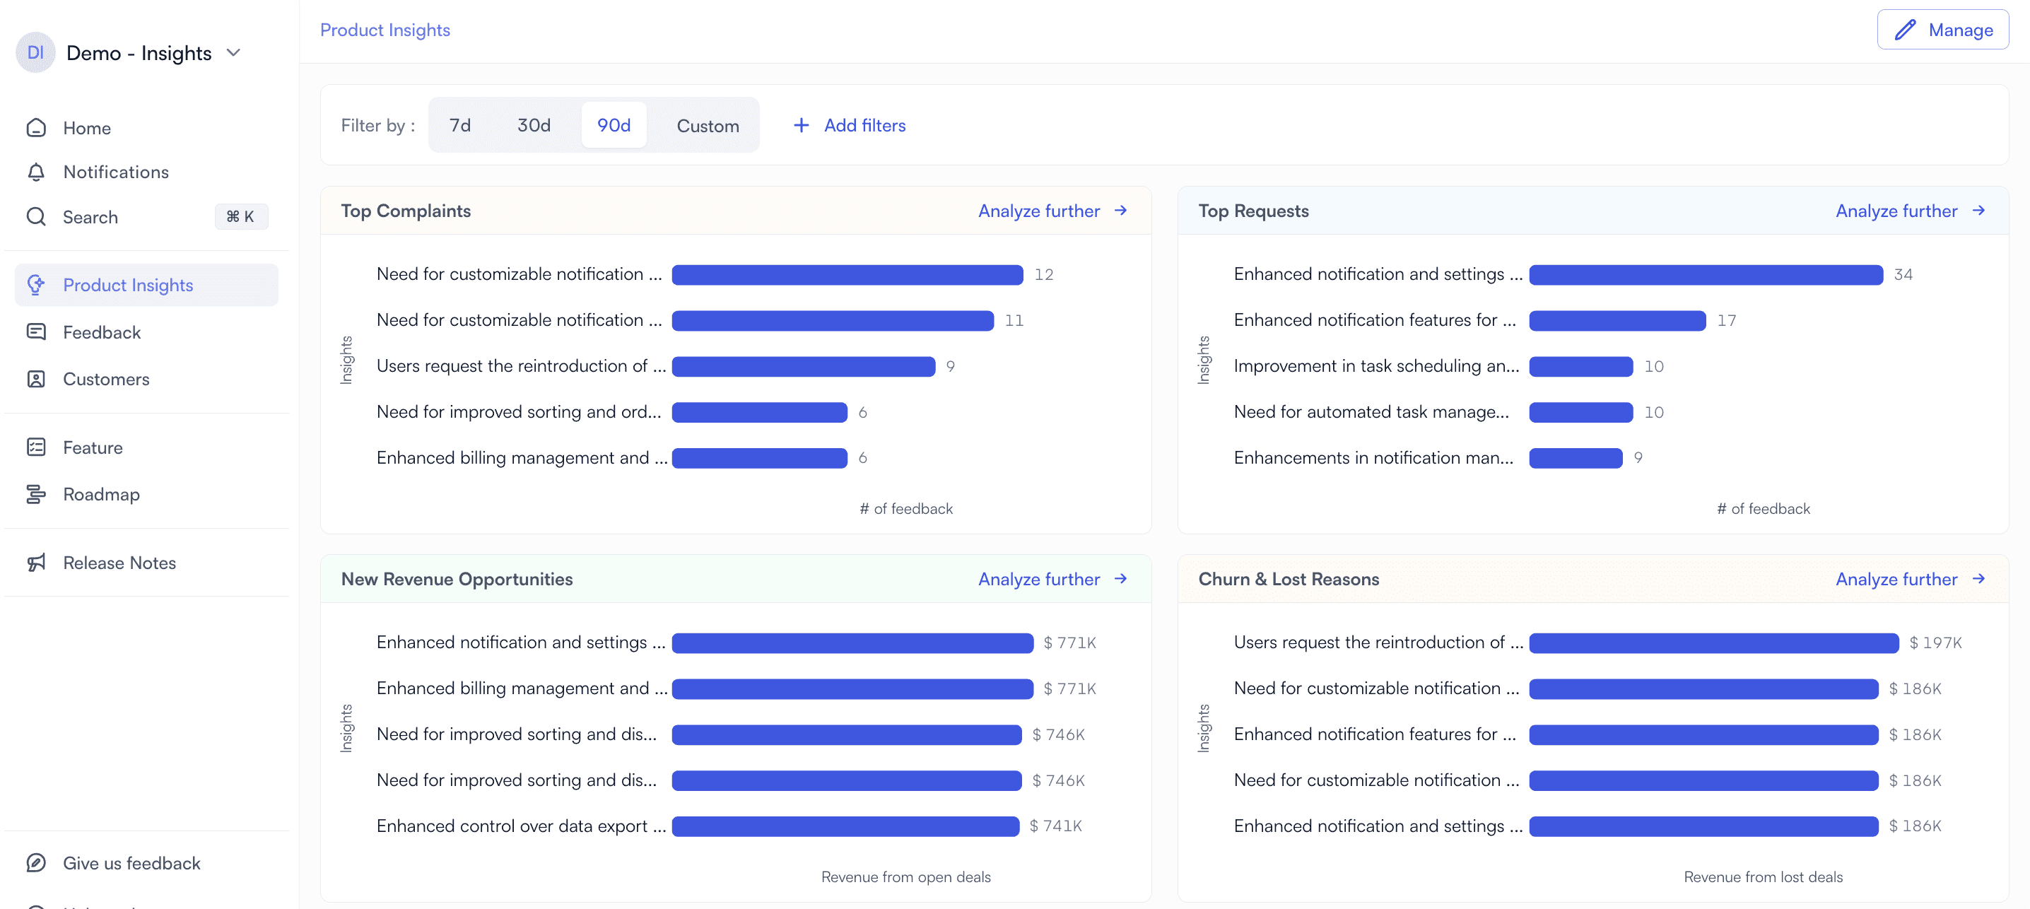Viewport: 2030px width, 909px height.
Task: Click arrow icon next to Top Complaints Analyze further
Action: click(1120, 211)
